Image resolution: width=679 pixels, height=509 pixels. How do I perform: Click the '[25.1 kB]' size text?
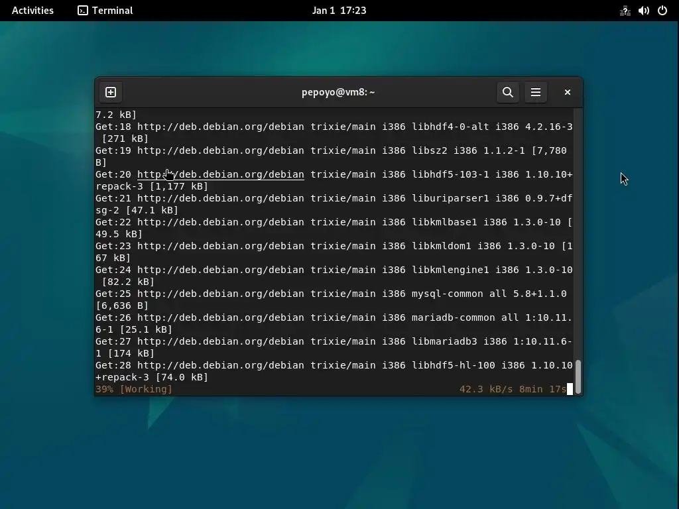pos(146,329)
